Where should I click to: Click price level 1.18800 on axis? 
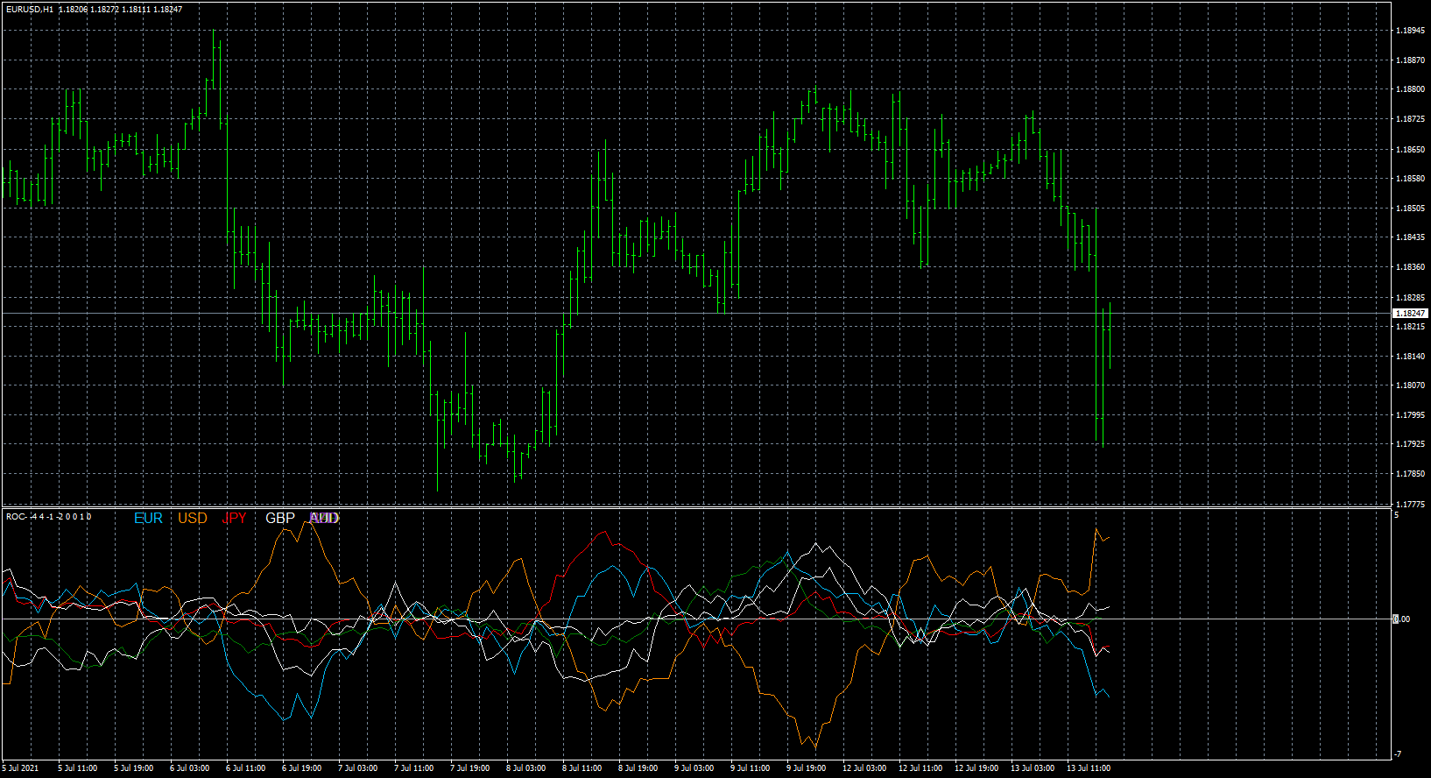click(x=1408, y=89)
